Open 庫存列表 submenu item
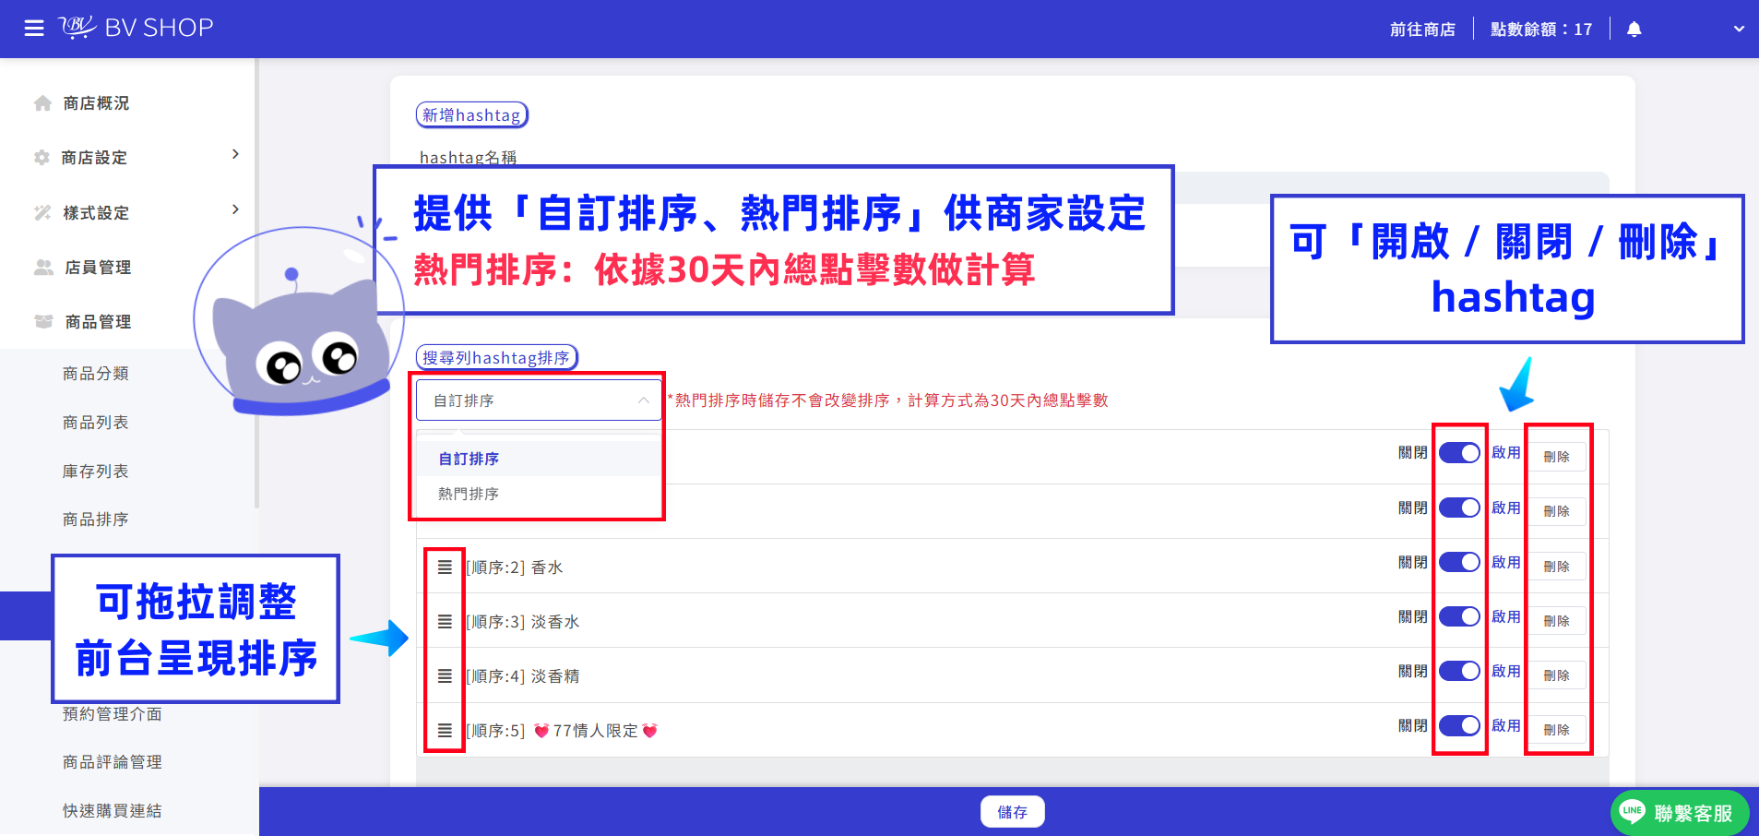Viewport: 1759px width, 836px height. [96, 472]
